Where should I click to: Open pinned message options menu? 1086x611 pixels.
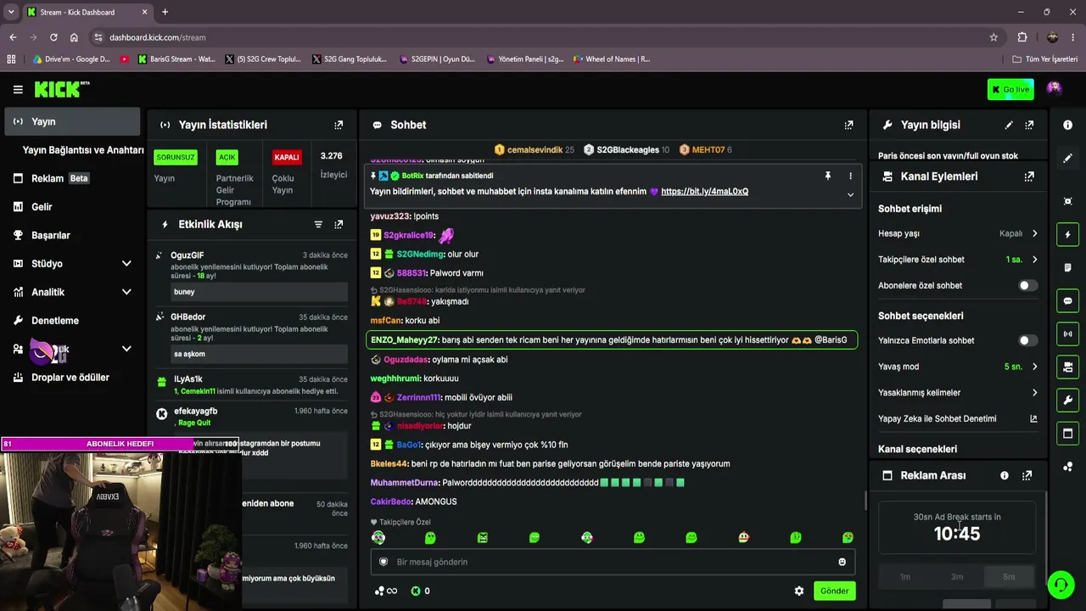(x=850, y=176)
